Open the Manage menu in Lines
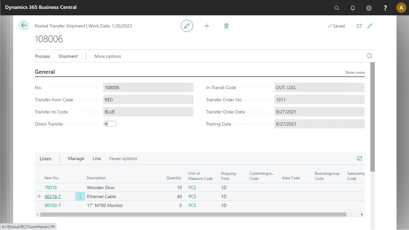 [76, 158]
